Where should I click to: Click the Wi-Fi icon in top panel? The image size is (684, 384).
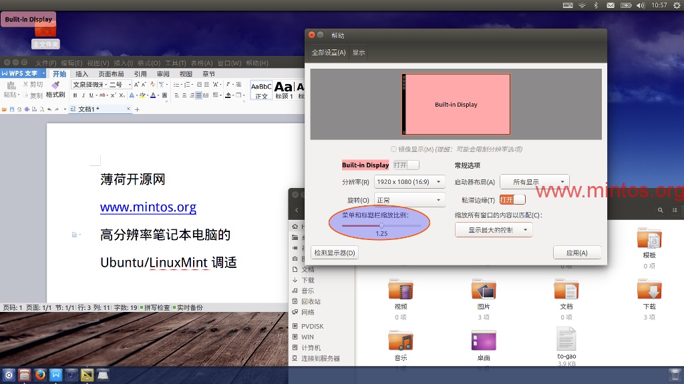[x=582, y=5]
